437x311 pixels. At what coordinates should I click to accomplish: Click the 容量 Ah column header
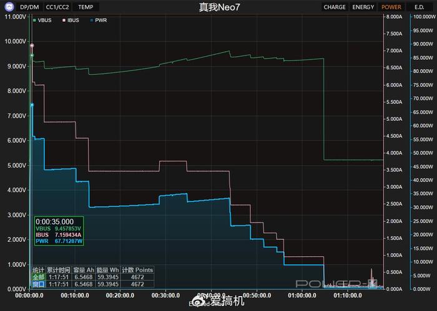point(84,270)
